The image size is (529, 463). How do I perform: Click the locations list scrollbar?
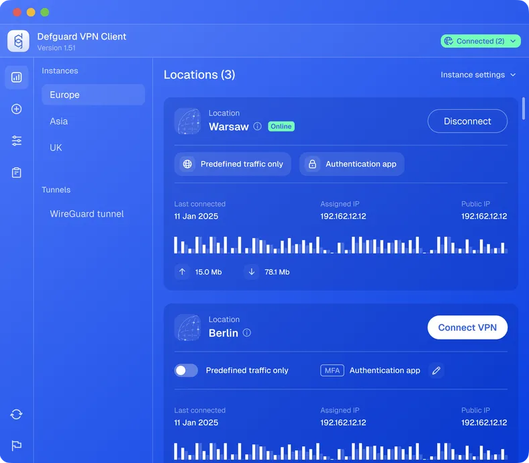(523, 109)
